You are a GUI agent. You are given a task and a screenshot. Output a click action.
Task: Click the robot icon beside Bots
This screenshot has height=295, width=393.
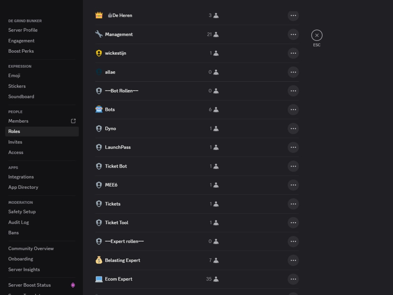tap(99, 109)
